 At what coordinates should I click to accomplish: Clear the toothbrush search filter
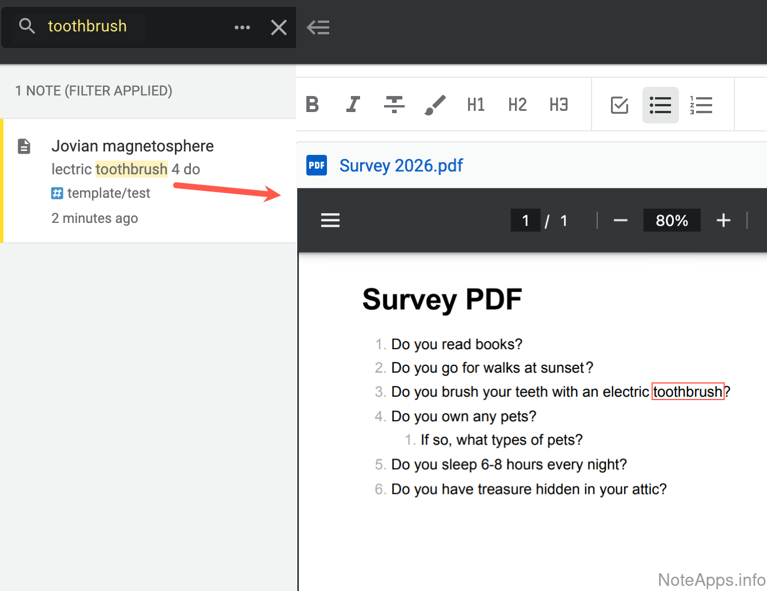(279, 27)
